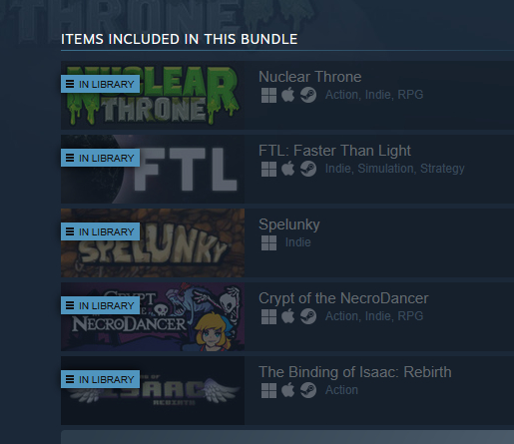Click the Apple icon under Crypt of the NecroDancer
This screenshot has width=514, height=444.
point(288,316)
